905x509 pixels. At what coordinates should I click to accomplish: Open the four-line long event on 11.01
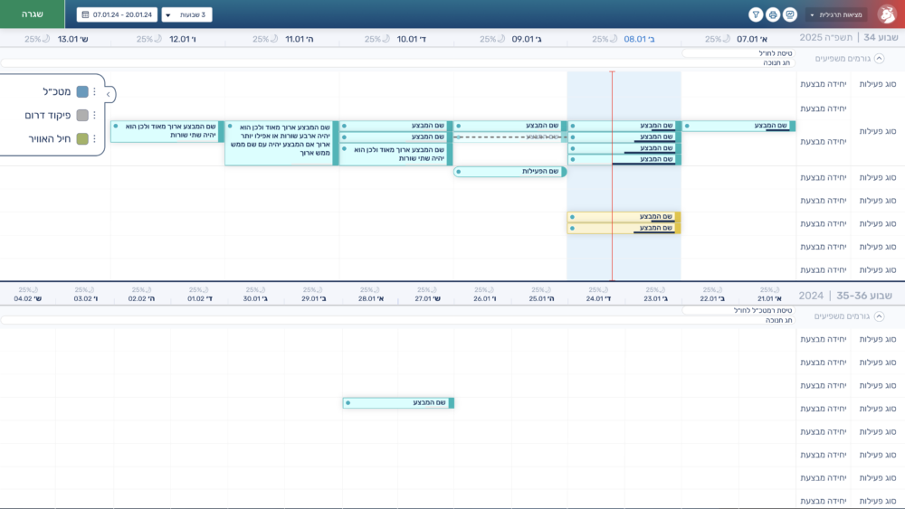pyautogui.click(x=281, y=143)
